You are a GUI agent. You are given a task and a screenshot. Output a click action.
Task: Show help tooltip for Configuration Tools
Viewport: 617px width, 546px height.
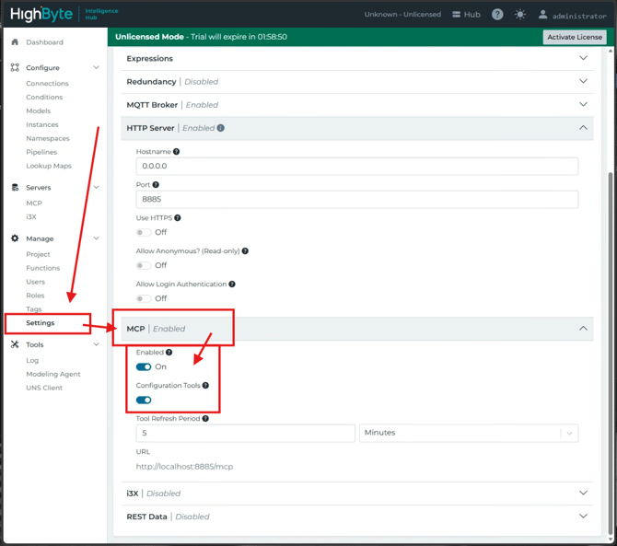tap(205, 385)
